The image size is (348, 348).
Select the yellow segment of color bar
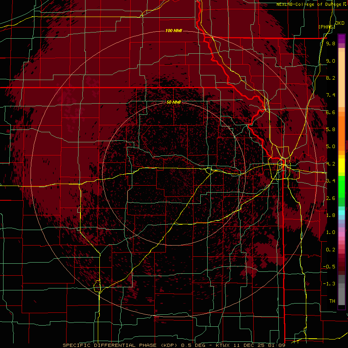pyautogui.click(x=341, y=165)
